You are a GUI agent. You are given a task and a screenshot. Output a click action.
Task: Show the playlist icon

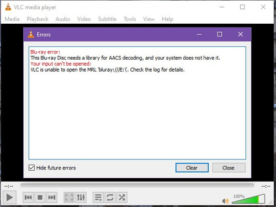[x=98, y=198]
